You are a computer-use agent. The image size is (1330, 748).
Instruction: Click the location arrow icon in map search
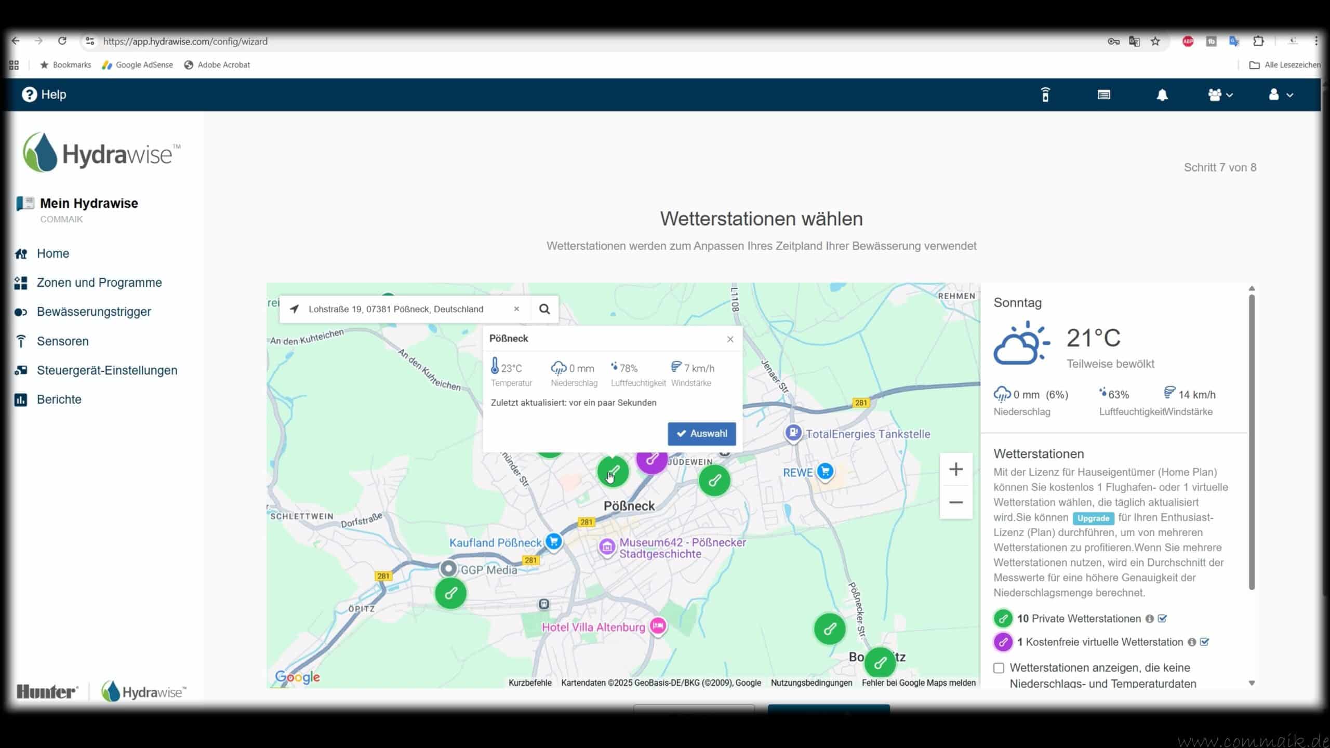295,309
